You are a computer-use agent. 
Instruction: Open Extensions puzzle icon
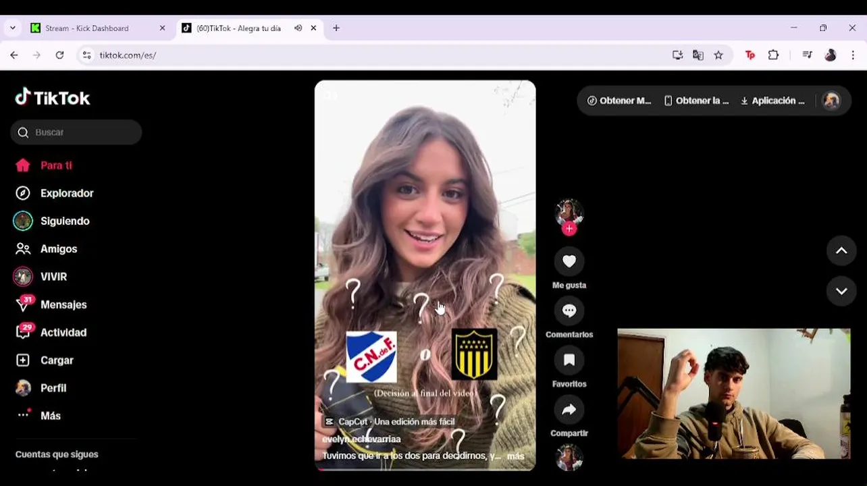click(773, 55)
